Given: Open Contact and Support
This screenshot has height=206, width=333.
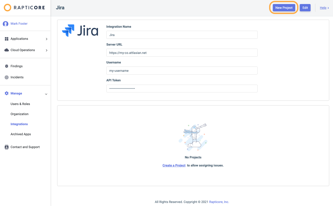Looking at the screenshot, I should click(x=25, y=147).
